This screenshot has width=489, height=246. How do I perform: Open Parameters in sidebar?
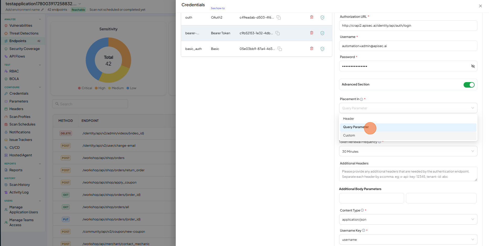[x=19, y=101]
